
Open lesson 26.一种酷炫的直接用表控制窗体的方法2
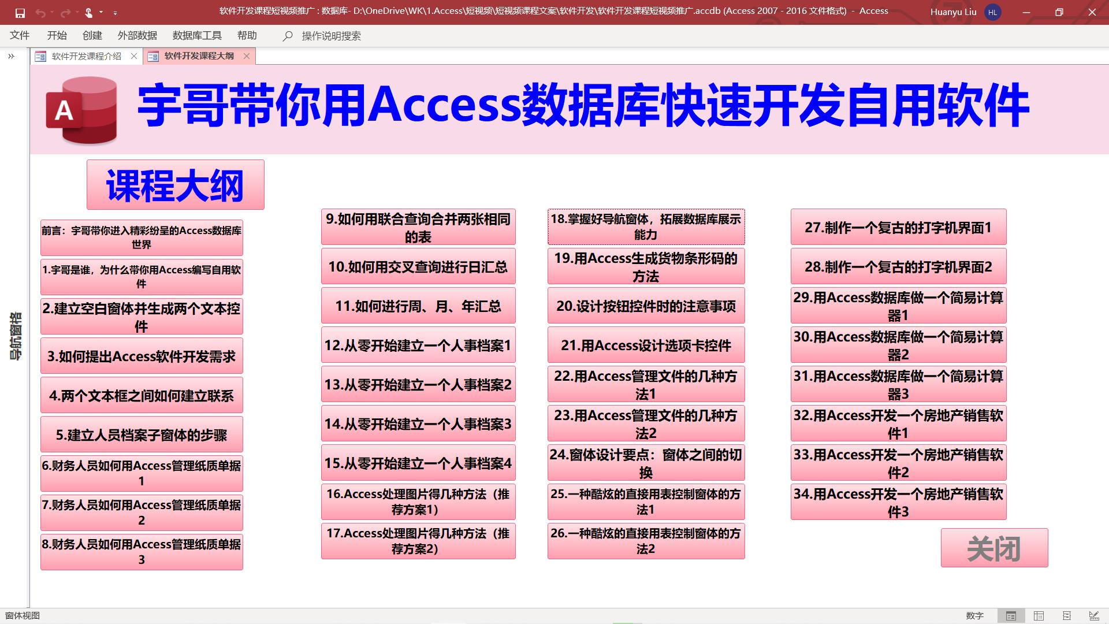tap(646, 541)
